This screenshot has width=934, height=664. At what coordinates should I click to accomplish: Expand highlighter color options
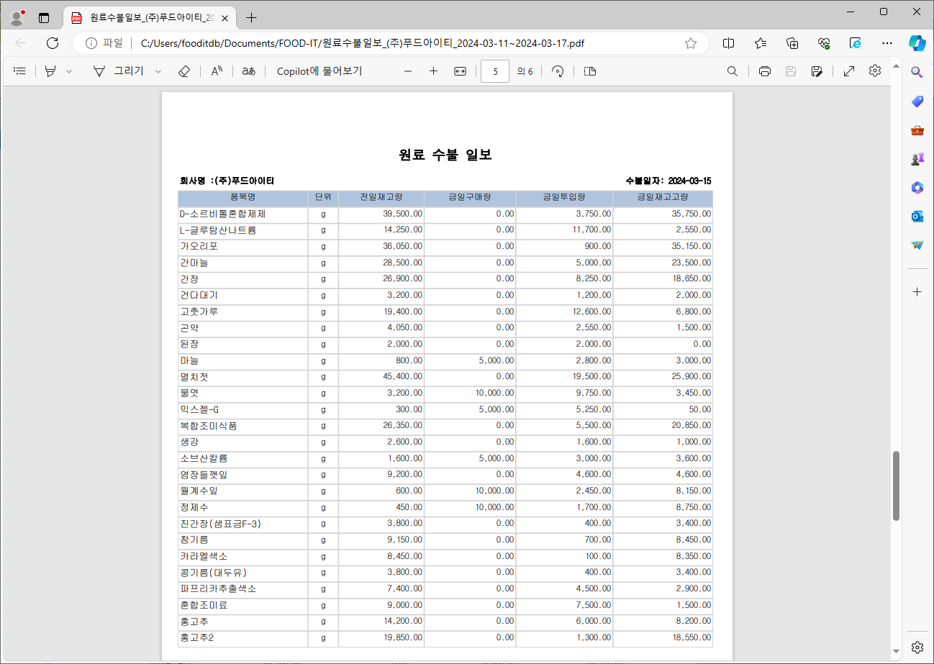tap(69, 71)
